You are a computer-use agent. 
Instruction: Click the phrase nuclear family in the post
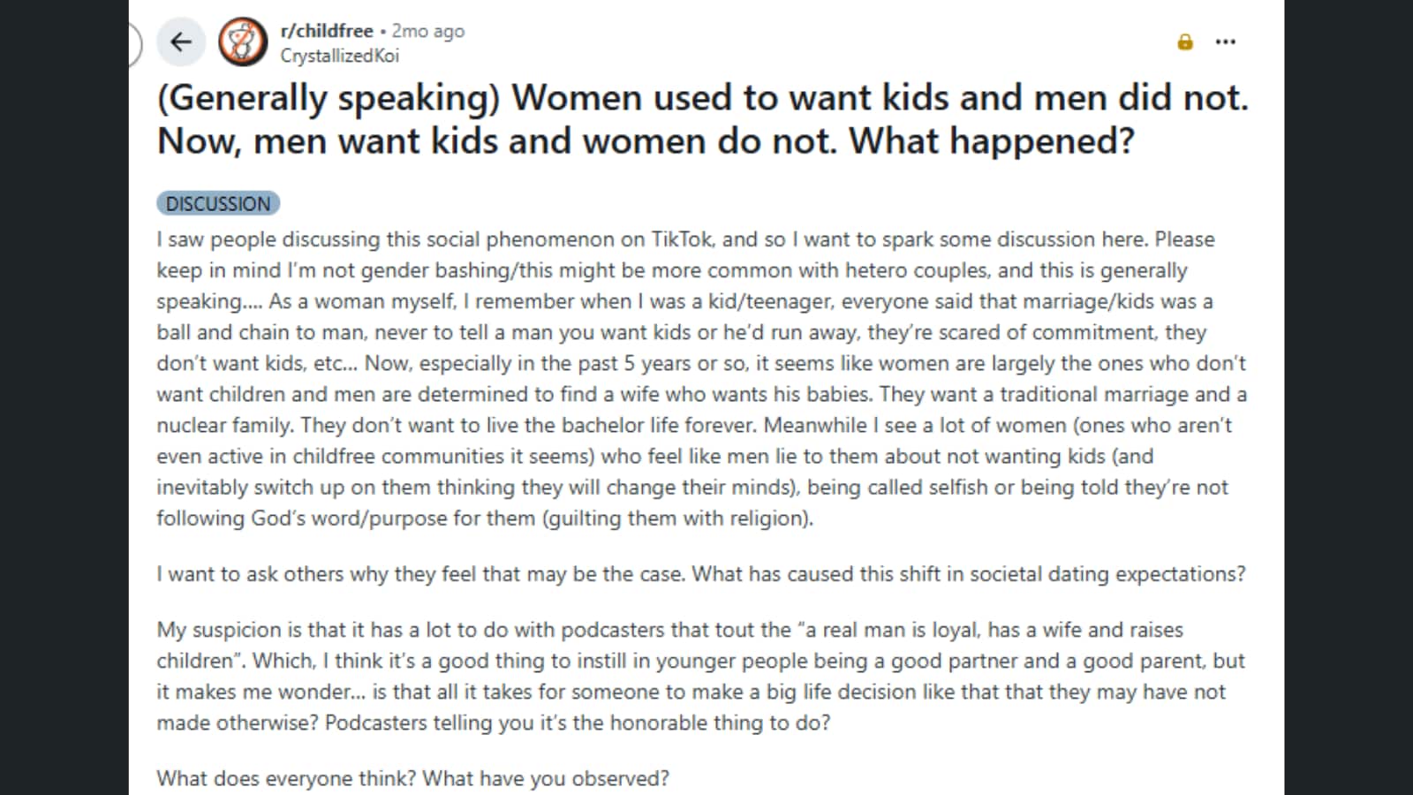(224, 425)
